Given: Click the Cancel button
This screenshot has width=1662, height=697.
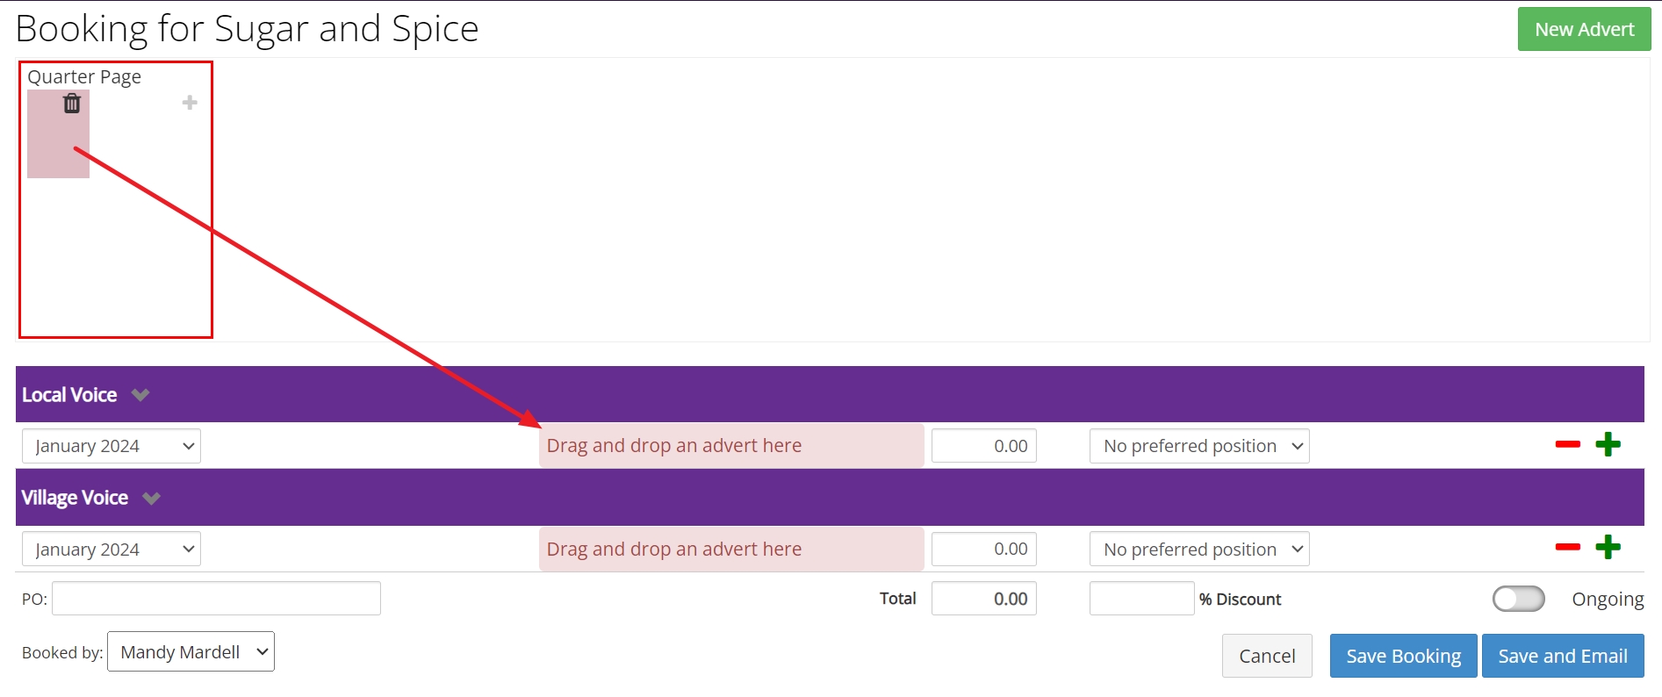Looking at the screenshot, I should coord(1266,657).
